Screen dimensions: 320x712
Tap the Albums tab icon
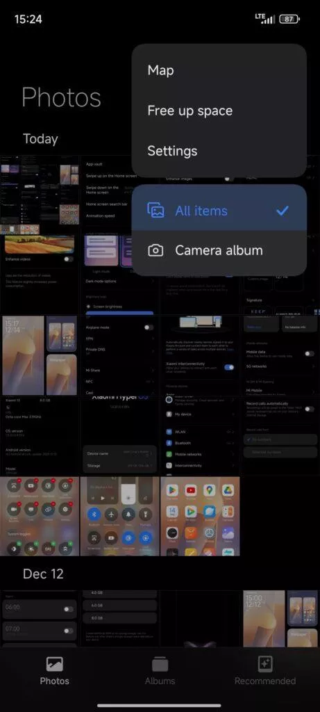tap(160, 665)
